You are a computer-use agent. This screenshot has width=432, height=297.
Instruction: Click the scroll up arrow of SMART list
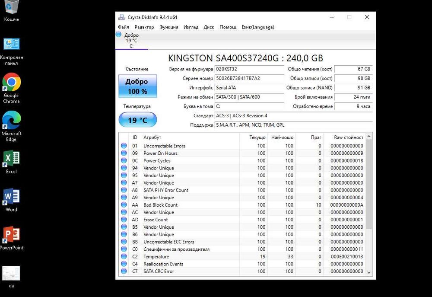click(x=369, y=136)
